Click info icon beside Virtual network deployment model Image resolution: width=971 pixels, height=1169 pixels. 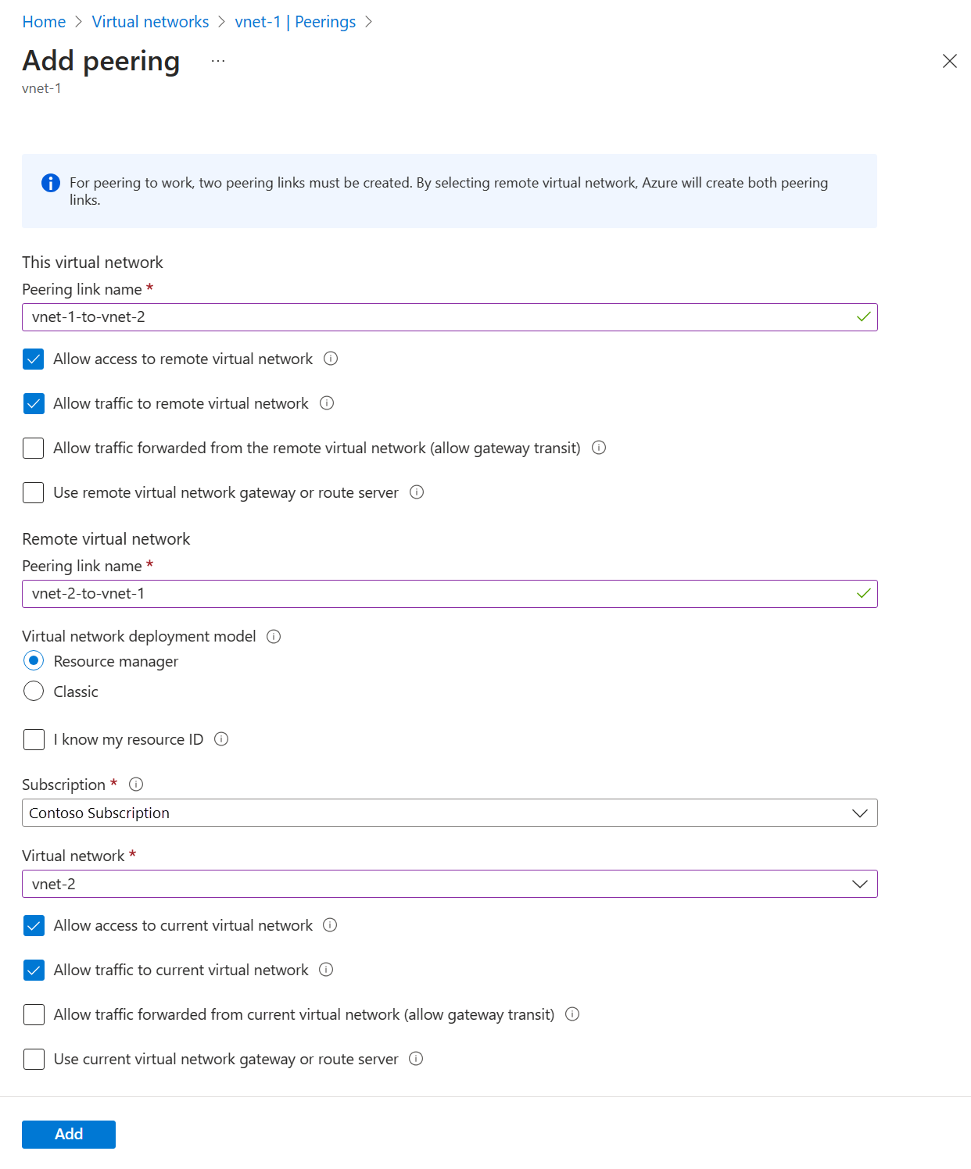tap(273, 636)
